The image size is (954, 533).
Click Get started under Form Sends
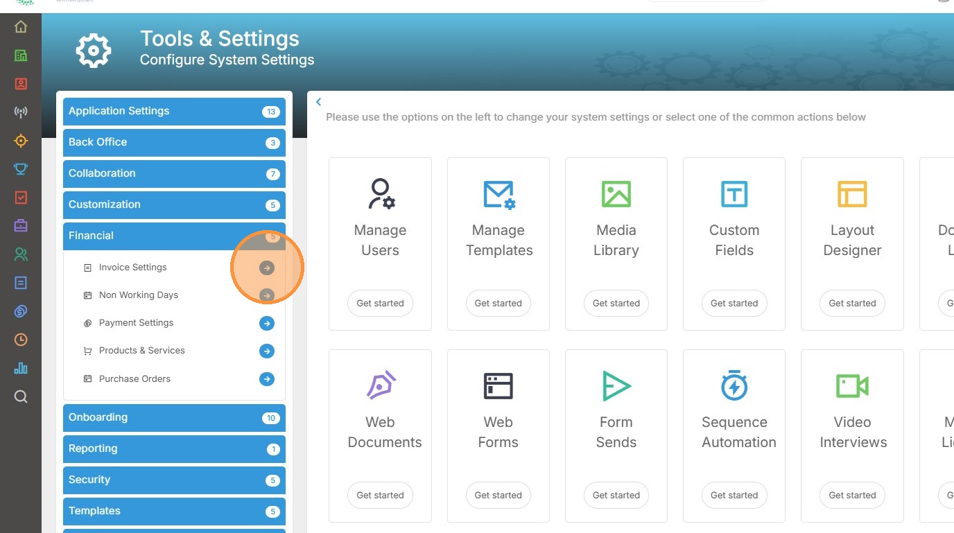pos(616,496)
